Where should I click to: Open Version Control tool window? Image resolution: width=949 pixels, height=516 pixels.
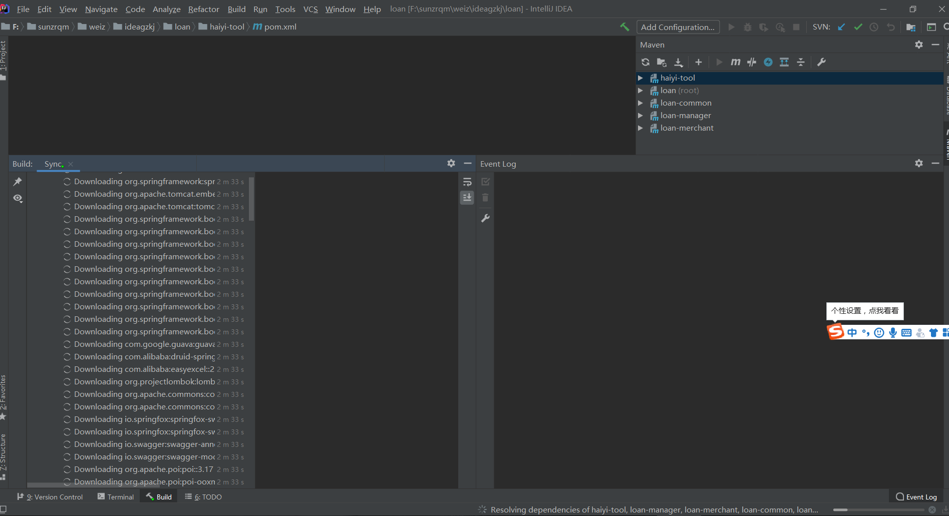click(x=50, y=497)
